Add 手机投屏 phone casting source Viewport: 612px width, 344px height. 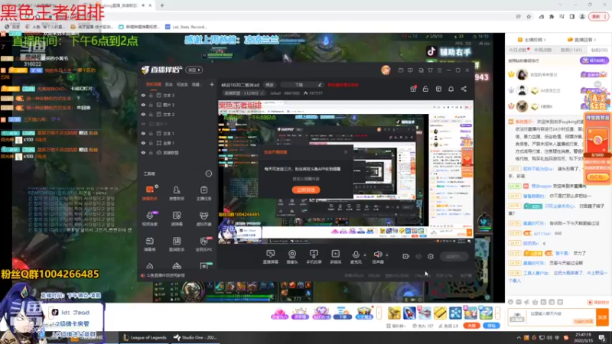(314, 257)
